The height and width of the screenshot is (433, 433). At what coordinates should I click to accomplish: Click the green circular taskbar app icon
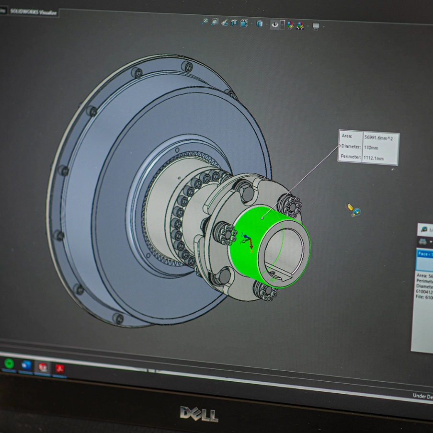[x=9, y=364]
